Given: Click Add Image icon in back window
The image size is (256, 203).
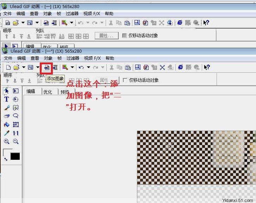Looking at the screenshot, I should (x=46, y=23).
